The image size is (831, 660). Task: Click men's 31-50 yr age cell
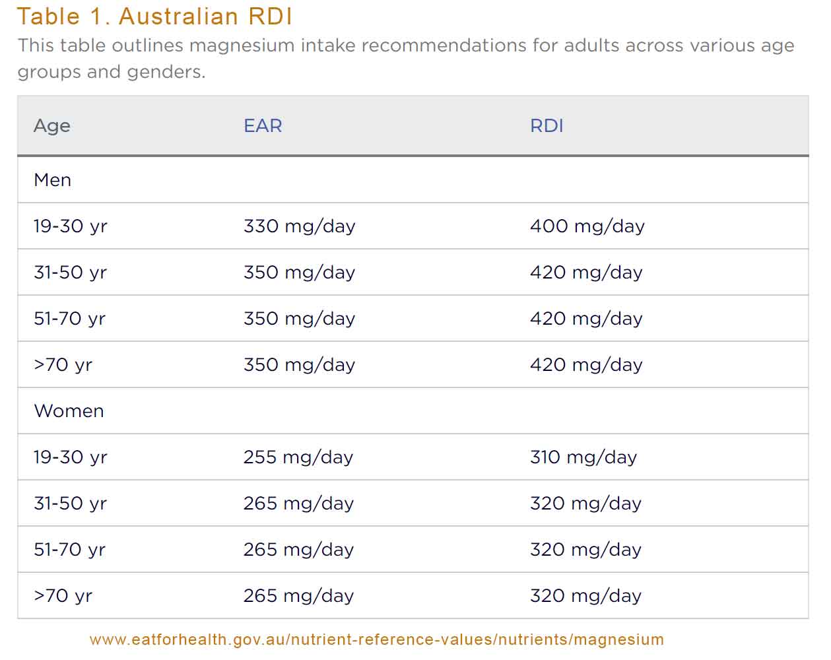click(x=70, y=272)
